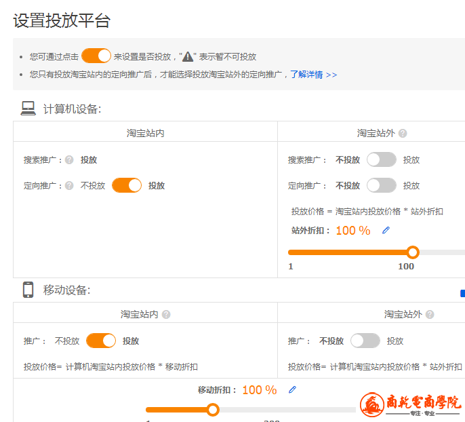The width and height of the screenshot is (465, 422).
Task: Enable computer 淘宝站外 搜索推广 switch
Action: 382,159
